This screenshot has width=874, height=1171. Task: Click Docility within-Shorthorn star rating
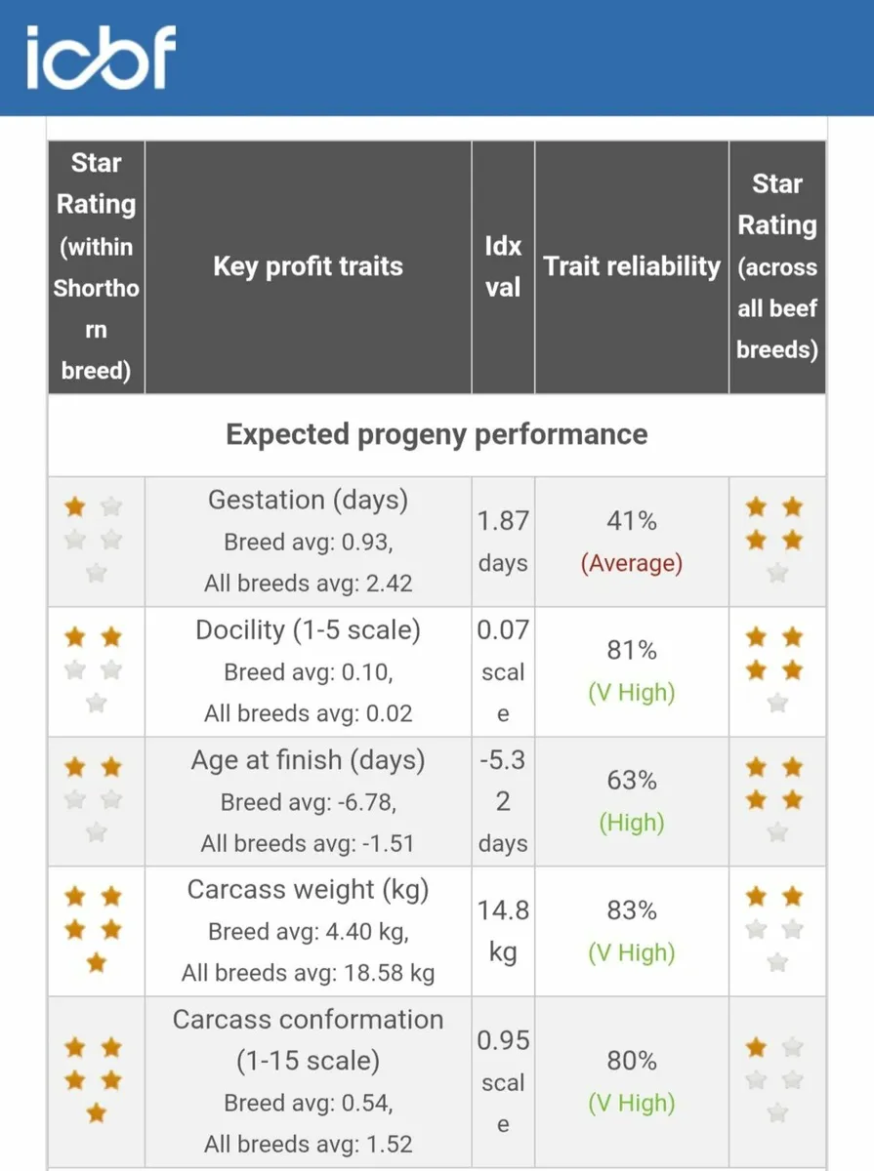[x=94, y=669]
